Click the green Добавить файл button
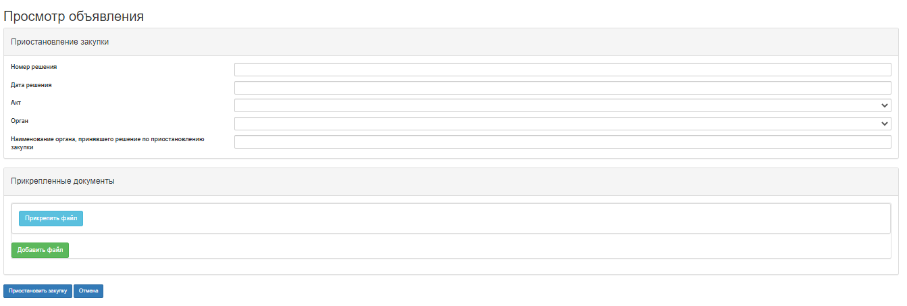907x306 pixels. (x=40, y=250)
